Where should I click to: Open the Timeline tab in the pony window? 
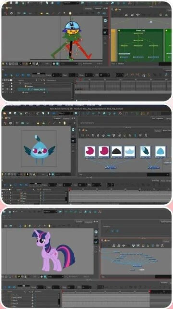coord(164,283)
